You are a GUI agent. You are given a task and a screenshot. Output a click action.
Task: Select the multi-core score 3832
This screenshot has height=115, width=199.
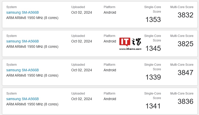pyautogui.click(x=185, y=15)
